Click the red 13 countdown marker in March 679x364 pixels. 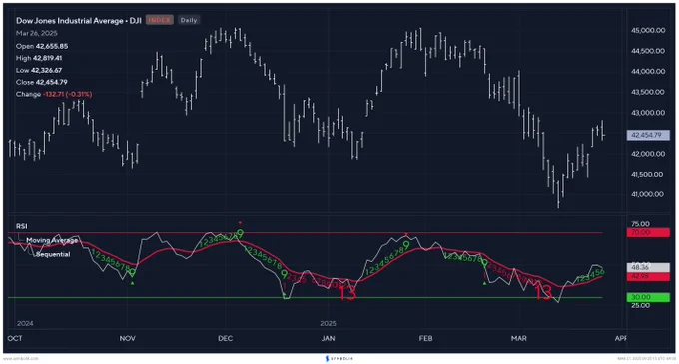coord(543,293)
